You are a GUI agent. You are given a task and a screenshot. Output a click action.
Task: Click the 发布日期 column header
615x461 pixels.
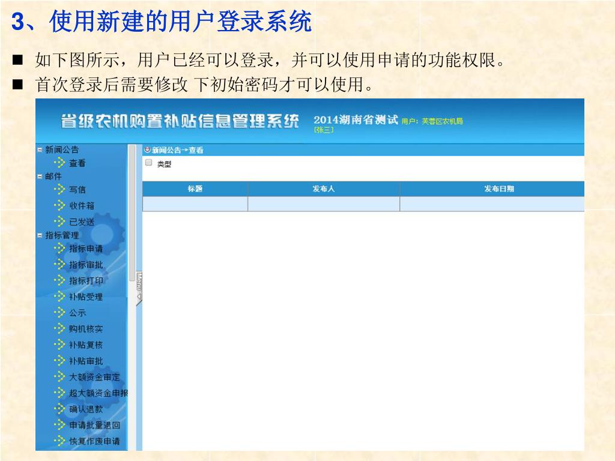pos(498,189)
